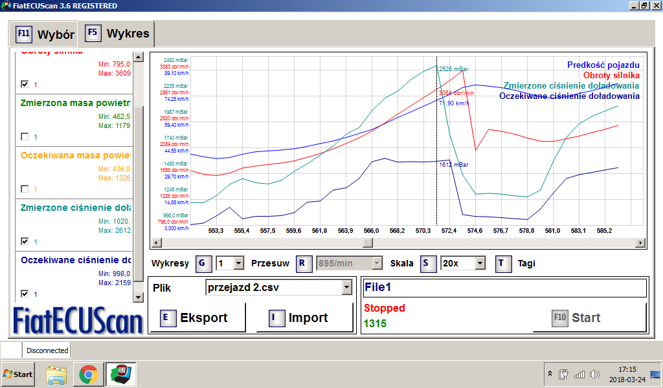Click the green 1315 counter value
This screenshot has width=663, height=388.
coord(375,324)
